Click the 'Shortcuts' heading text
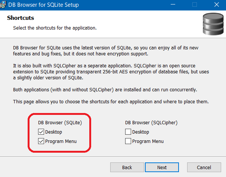Viewport: 226px width, 177px height. click(x=21, y=18)
